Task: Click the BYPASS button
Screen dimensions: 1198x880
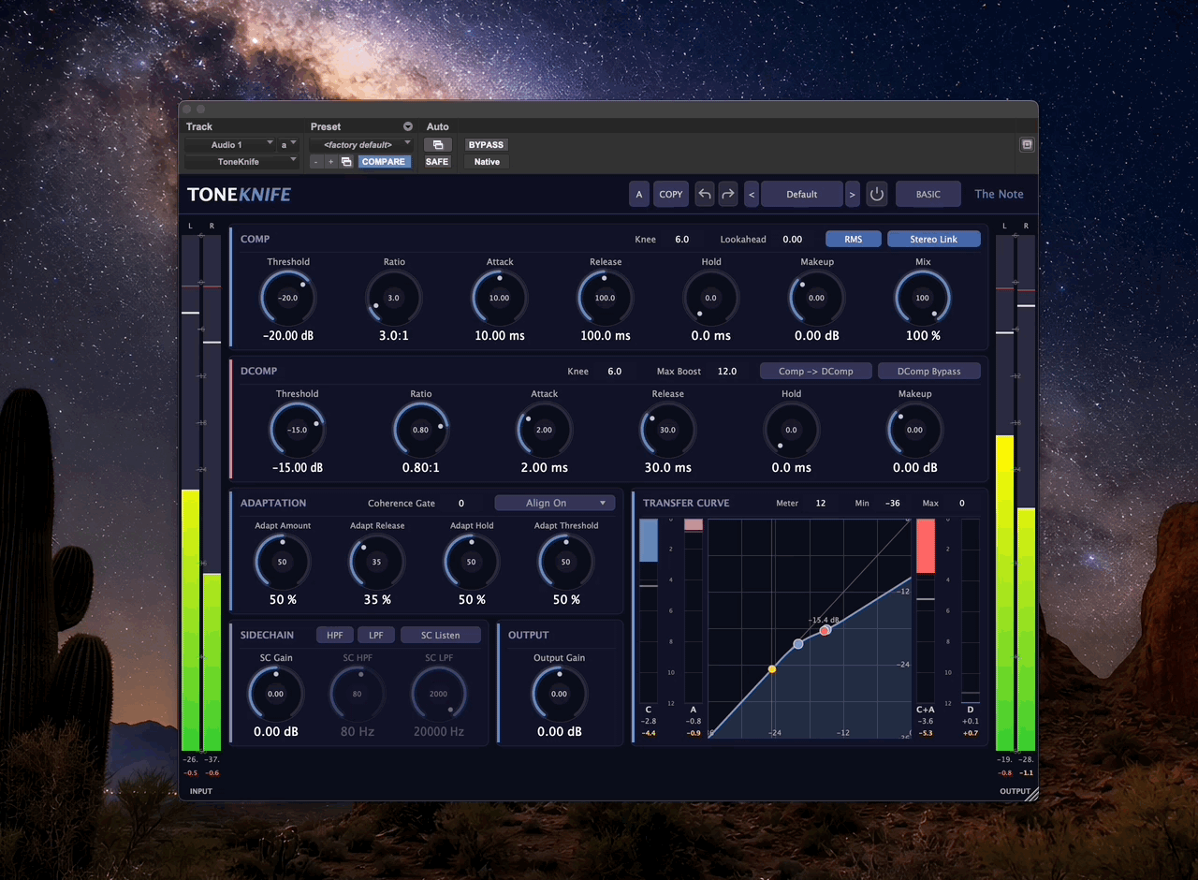Action: pyautogui.click(x=487, y=145)
